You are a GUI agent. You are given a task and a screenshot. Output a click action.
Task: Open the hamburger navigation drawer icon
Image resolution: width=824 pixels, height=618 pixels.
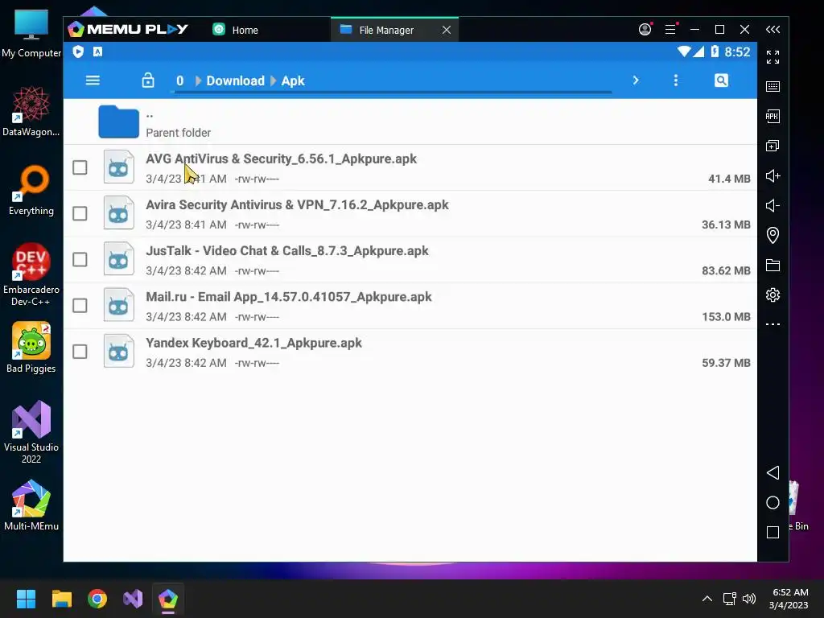click(x=93, y=80)
